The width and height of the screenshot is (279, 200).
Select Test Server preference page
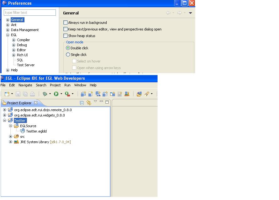click(26, 65)
